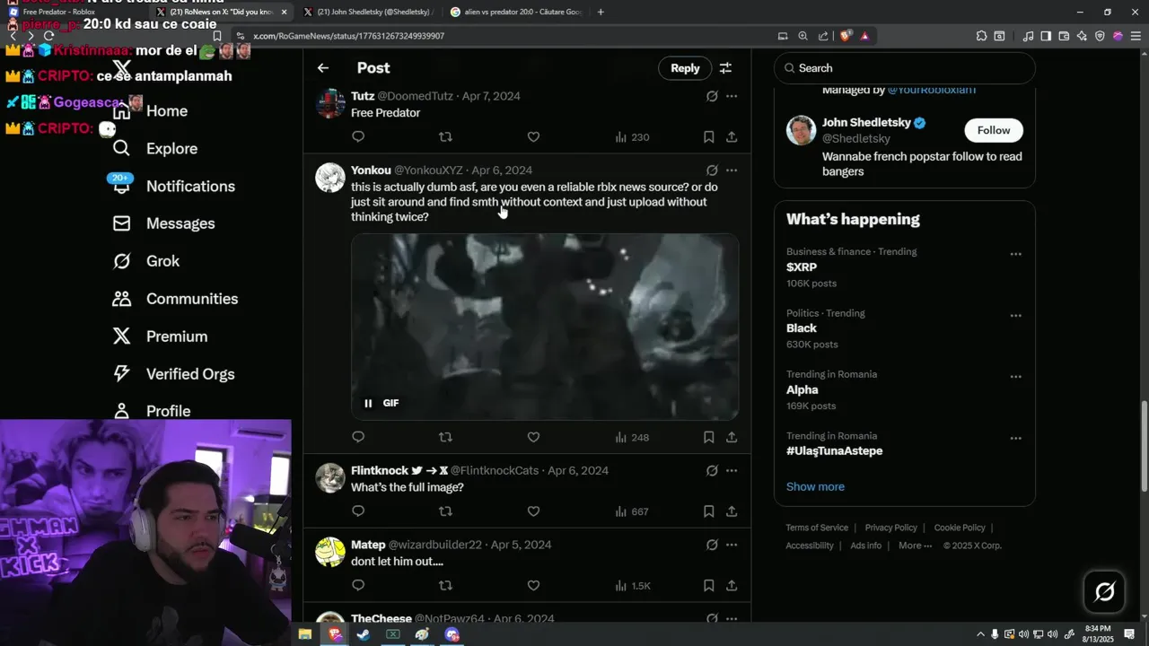This screenshot has height=646, width=1149.
Task: View analytics showing 667 views
Action: pyautogui.click(x=632, y=512)
